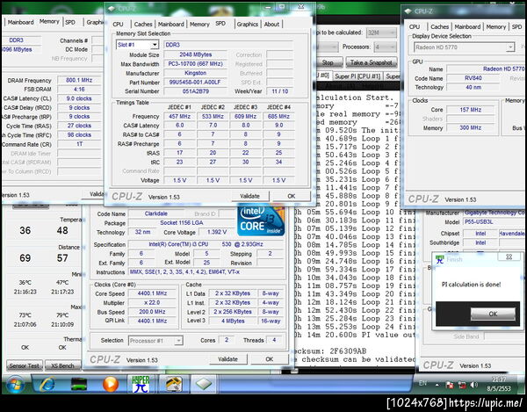Click OK in the CPU tab window
527x412 pixels.
tap(270, 359)
